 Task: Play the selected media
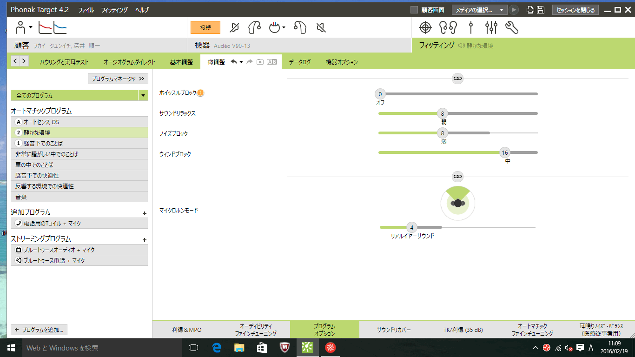coord(514,10)
